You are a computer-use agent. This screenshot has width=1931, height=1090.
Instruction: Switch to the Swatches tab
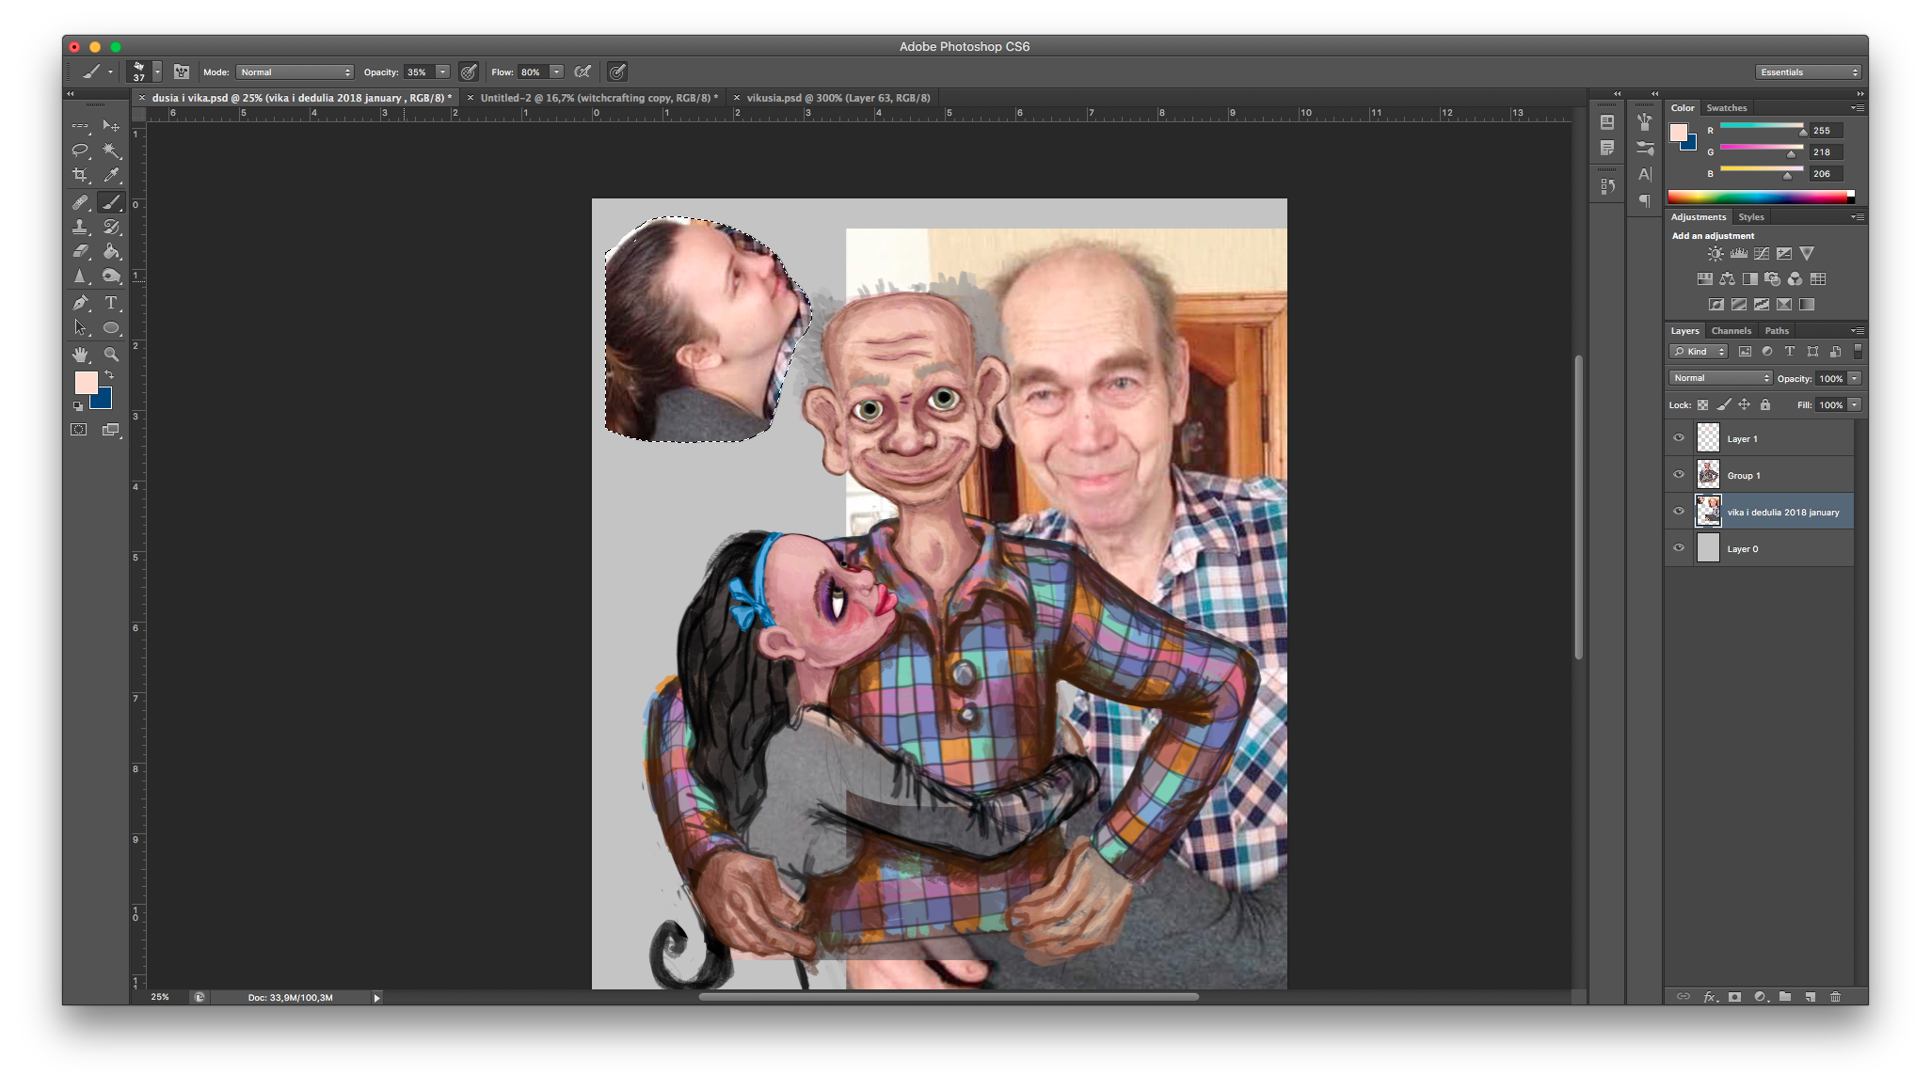tap(1726, 108)
